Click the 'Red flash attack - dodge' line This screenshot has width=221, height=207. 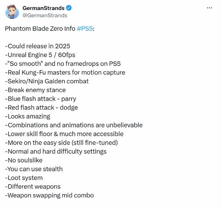pos(41,108)
